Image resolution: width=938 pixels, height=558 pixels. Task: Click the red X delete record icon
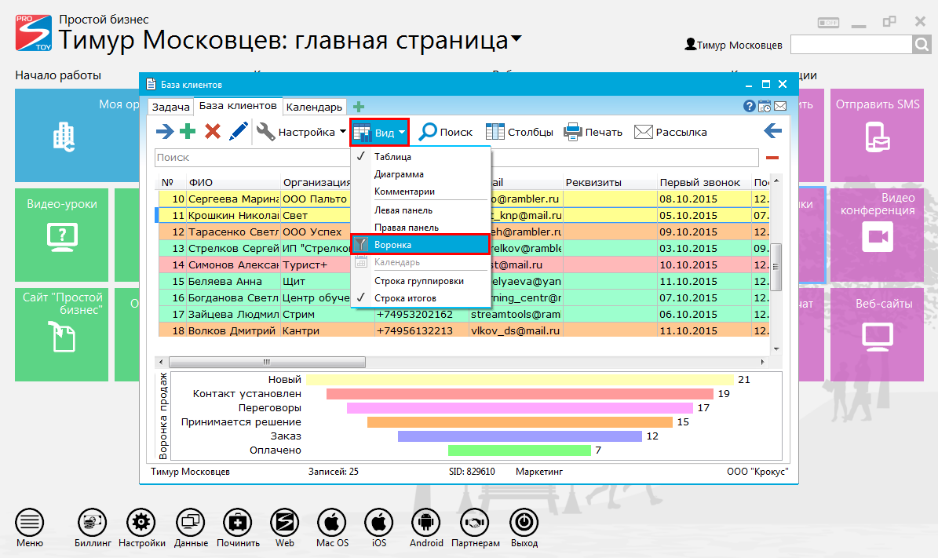tap(212, 132)
